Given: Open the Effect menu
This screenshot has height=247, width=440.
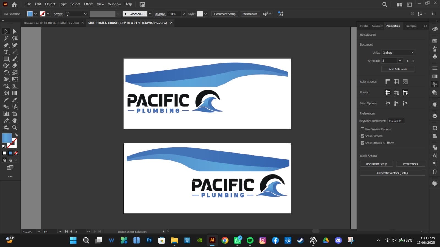Looking at the screenshot, I should pyautogui.click(x=89, y=4).
